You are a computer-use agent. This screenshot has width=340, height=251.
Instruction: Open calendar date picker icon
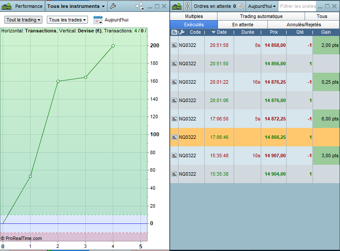(98, 20)
